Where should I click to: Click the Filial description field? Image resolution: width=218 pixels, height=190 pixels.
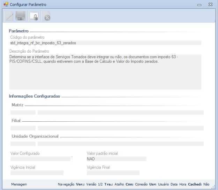[x=121, y=128]
